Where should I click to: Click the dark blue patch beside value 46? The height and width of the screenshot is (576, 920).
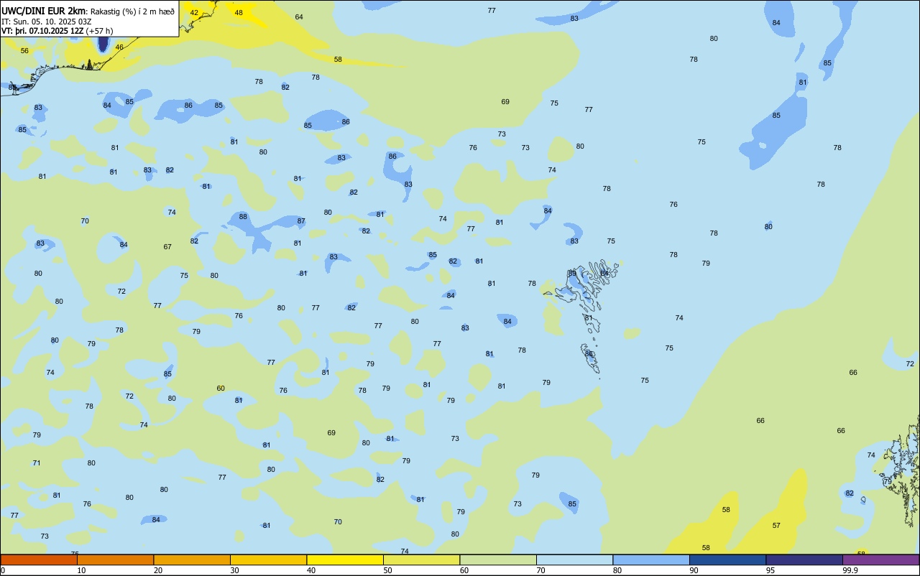[x=103, y=43]
